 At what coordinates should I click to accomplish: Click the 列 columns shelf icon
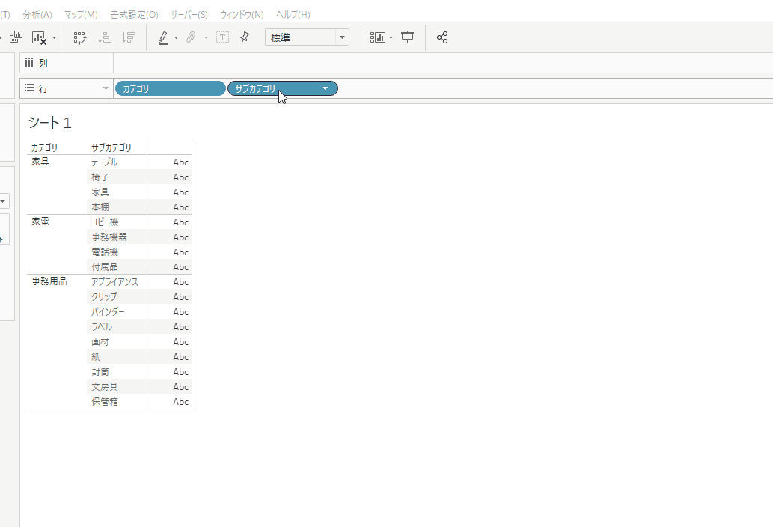point(29,63)
